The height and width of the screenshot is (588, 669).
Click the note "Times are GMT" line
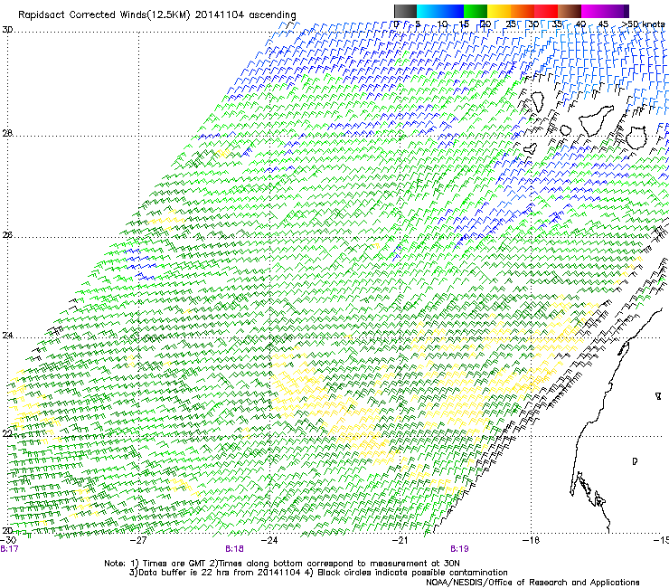pos(281,564)
